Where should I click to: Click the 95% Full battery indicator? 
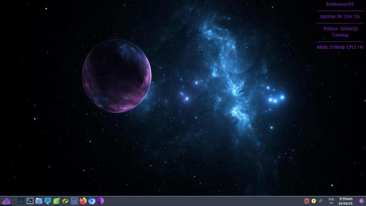[331, 201]
